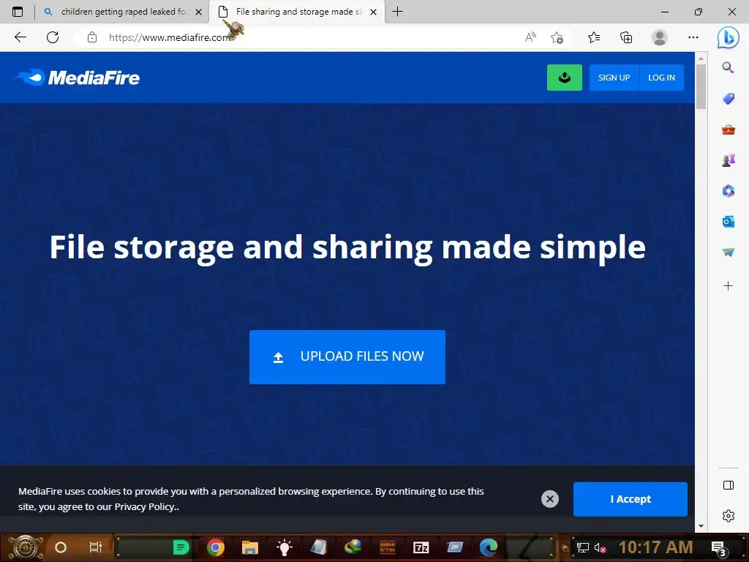This screenshot has width=749, height=562.
Task: Open the lightbulb Tips app on taskbar
Action: pos(285,547)
